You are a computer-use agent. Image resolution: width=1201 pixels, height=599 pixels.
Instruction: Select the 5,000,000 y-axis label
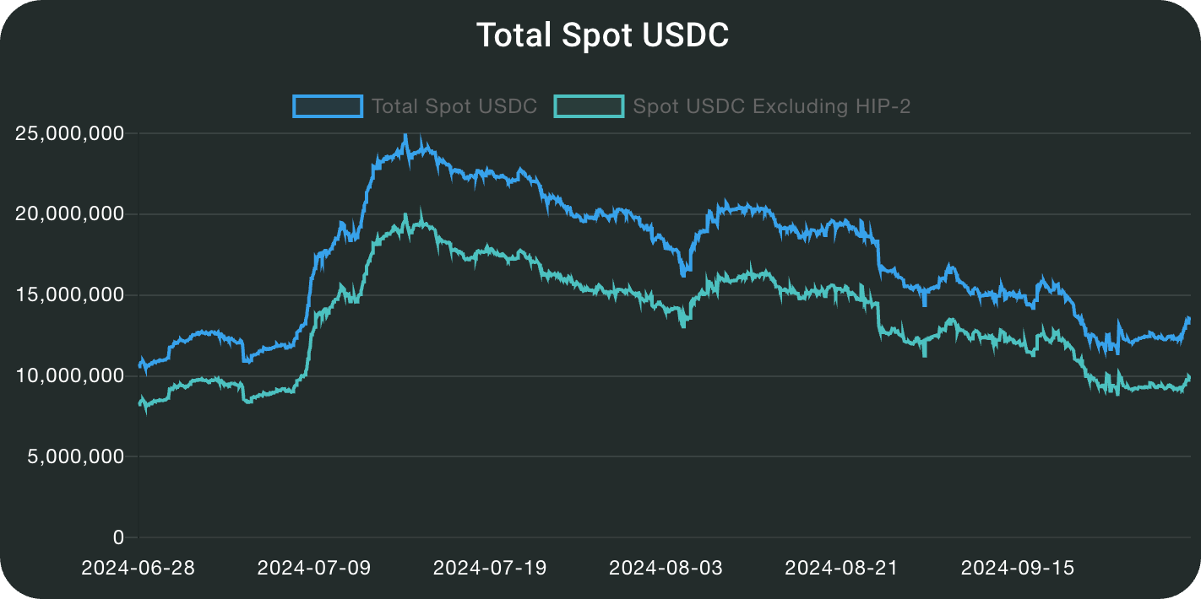(76, 456)
